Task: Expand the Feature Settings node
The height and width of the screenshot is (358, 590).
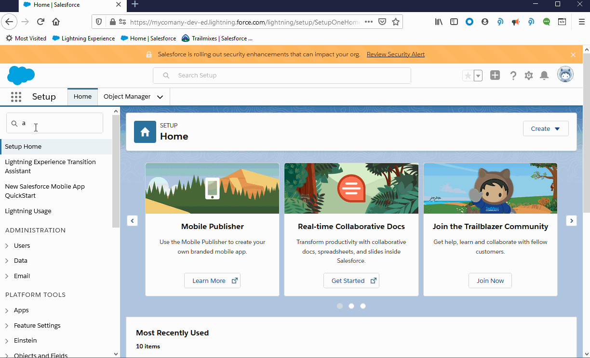Action: pos(7,326)
